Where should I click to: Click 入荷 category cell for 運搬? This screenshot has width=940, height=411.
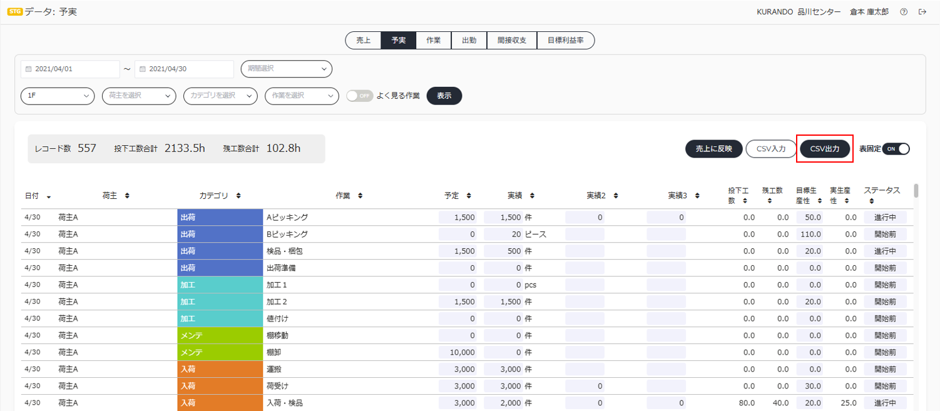point(220,369)
